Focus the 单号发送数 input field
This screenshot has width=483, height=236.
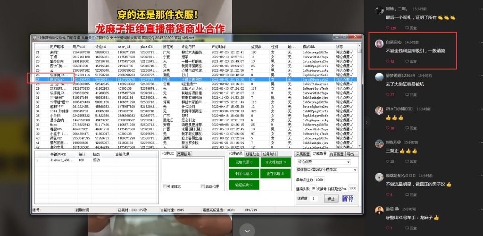319,180
